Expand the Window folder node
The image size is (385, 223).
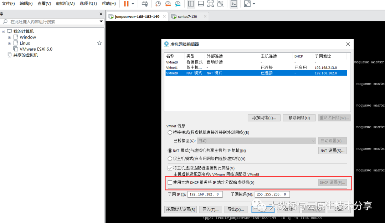(x=10, y=37)
